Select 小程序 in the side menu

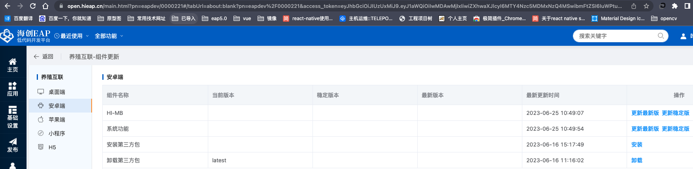(56, 133)
